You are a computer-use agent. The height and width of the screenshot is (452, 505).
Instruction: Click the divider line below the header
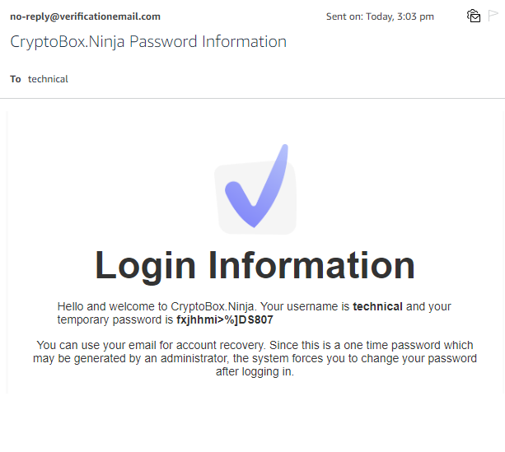[x=252, y=99]
